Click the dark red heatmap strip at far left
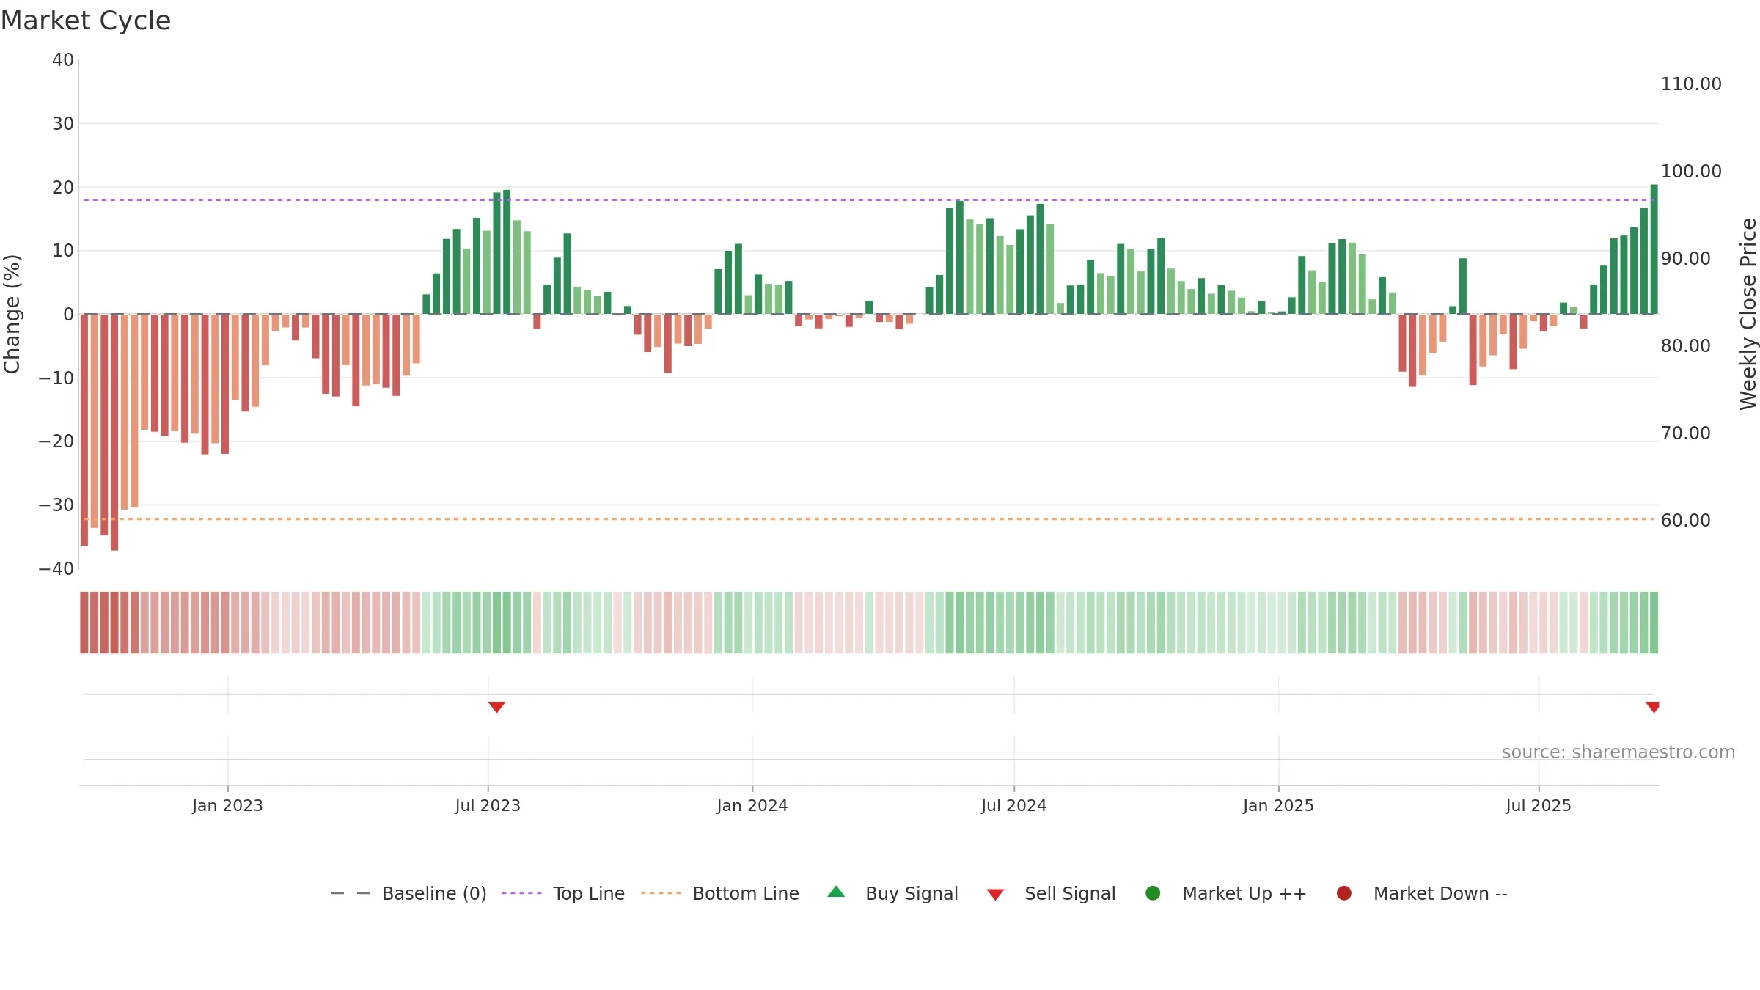 tap(84, 623)
